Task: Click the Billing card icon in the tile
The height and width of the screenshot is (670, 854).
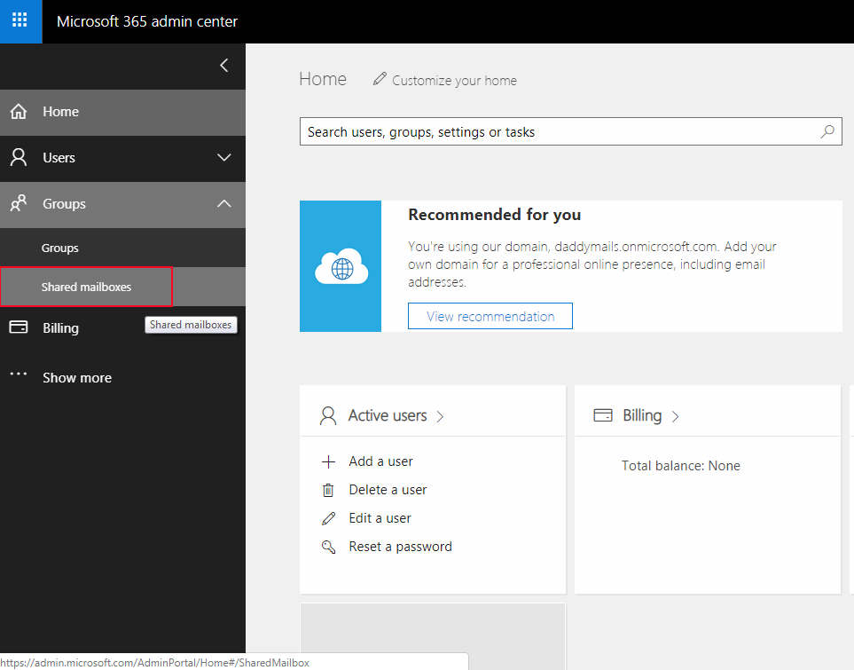Action: point(603,415)
